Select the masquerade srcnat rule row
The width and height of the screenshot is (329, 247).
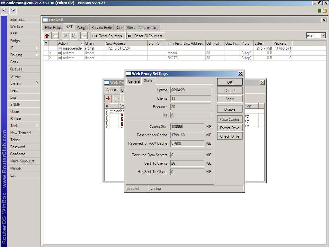[129, 48]
